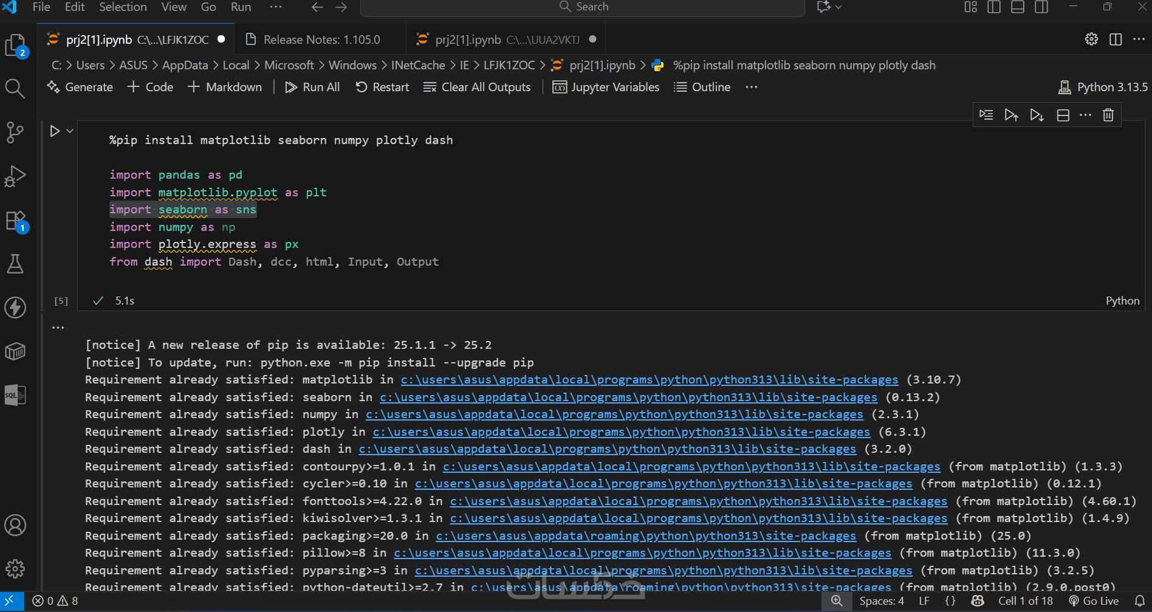Delete the cell with trash icon
Image resolution: width=1152 pixels, height=612 pixels.
tap(1108, 115)
